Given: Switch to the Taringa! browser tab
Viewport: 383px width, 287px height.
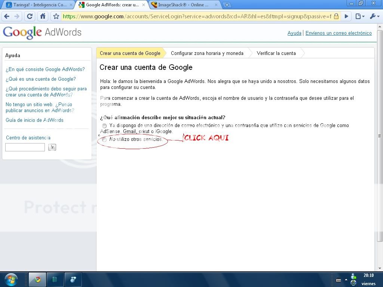Looking at the screenshot, I should pyautogui.click(x=38, y=4).
